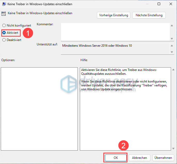Click Unterstützt auf scroll up arrow
177x164 pixels.
coord(172,46)
